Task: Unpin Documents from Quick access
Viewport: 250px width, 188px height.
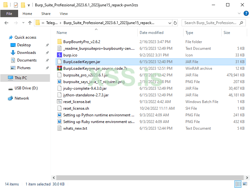Action: [47, 60]
